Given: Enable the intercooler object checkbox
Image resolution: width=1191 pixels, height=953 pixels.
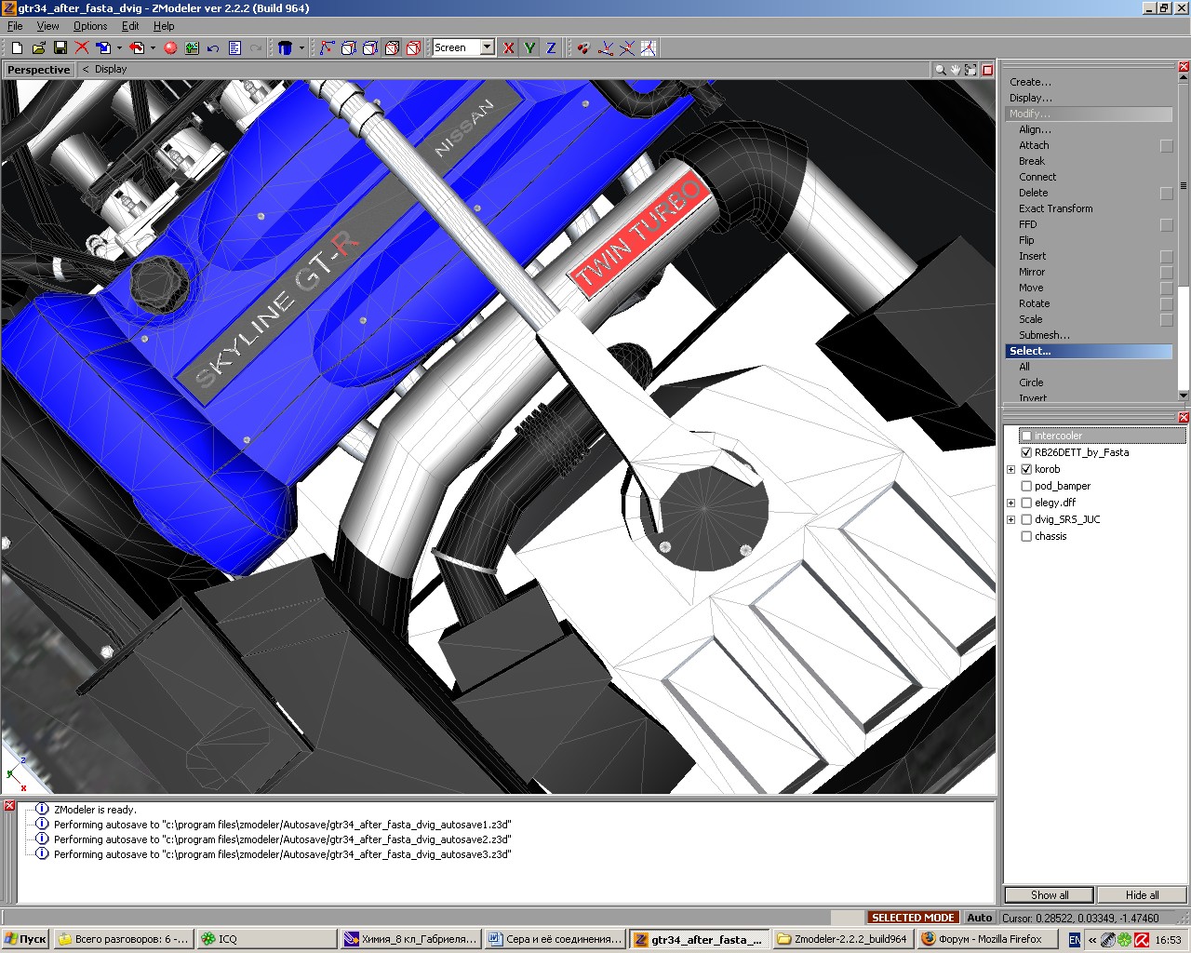Looking at the screenshot, I should pos(1026,436).
